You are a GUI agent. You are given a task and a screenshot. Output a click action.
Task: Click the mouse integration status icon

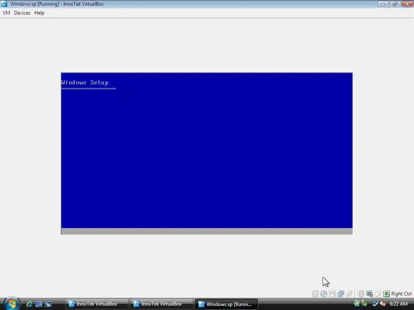(378, 294)
